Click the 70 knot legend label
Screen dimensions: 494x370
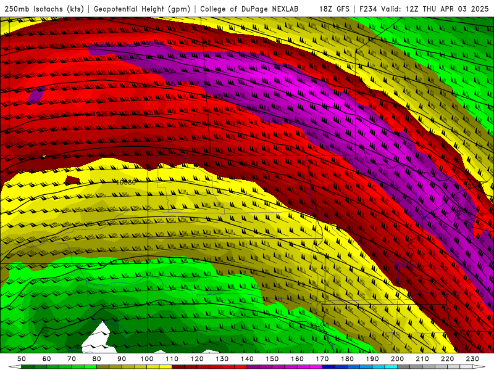[x=72, y=359]
